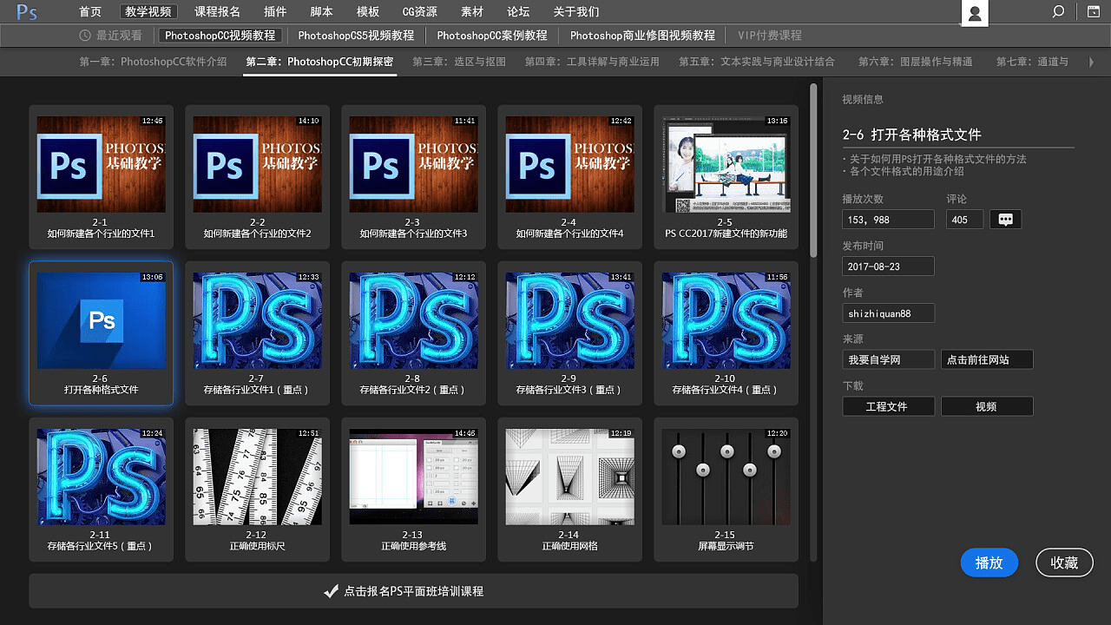Open the 模板 menu
The width and height of the screenshot is (1111, 625).
(368, 12)
